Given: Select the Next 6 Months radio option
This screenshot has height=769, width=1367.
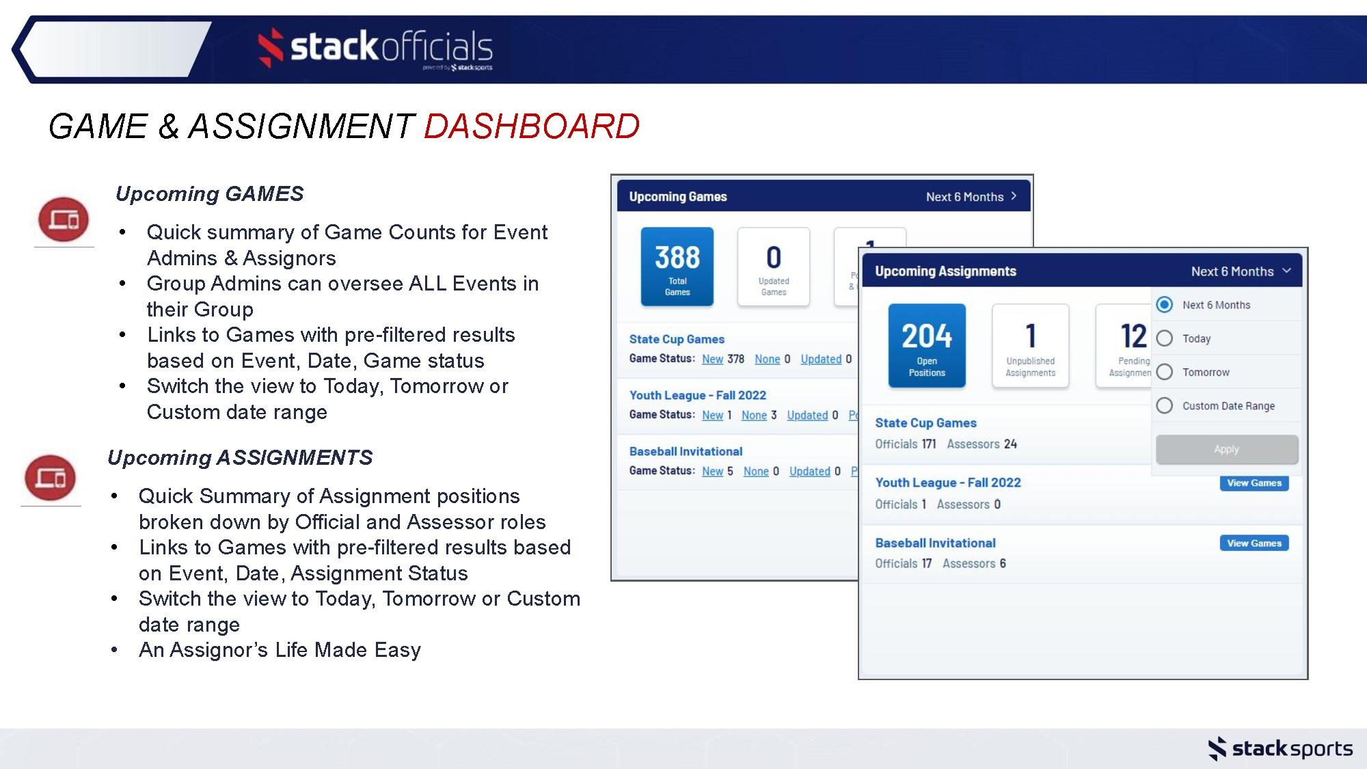Looking at the screenshot, I should click(x=1165, y=305).
